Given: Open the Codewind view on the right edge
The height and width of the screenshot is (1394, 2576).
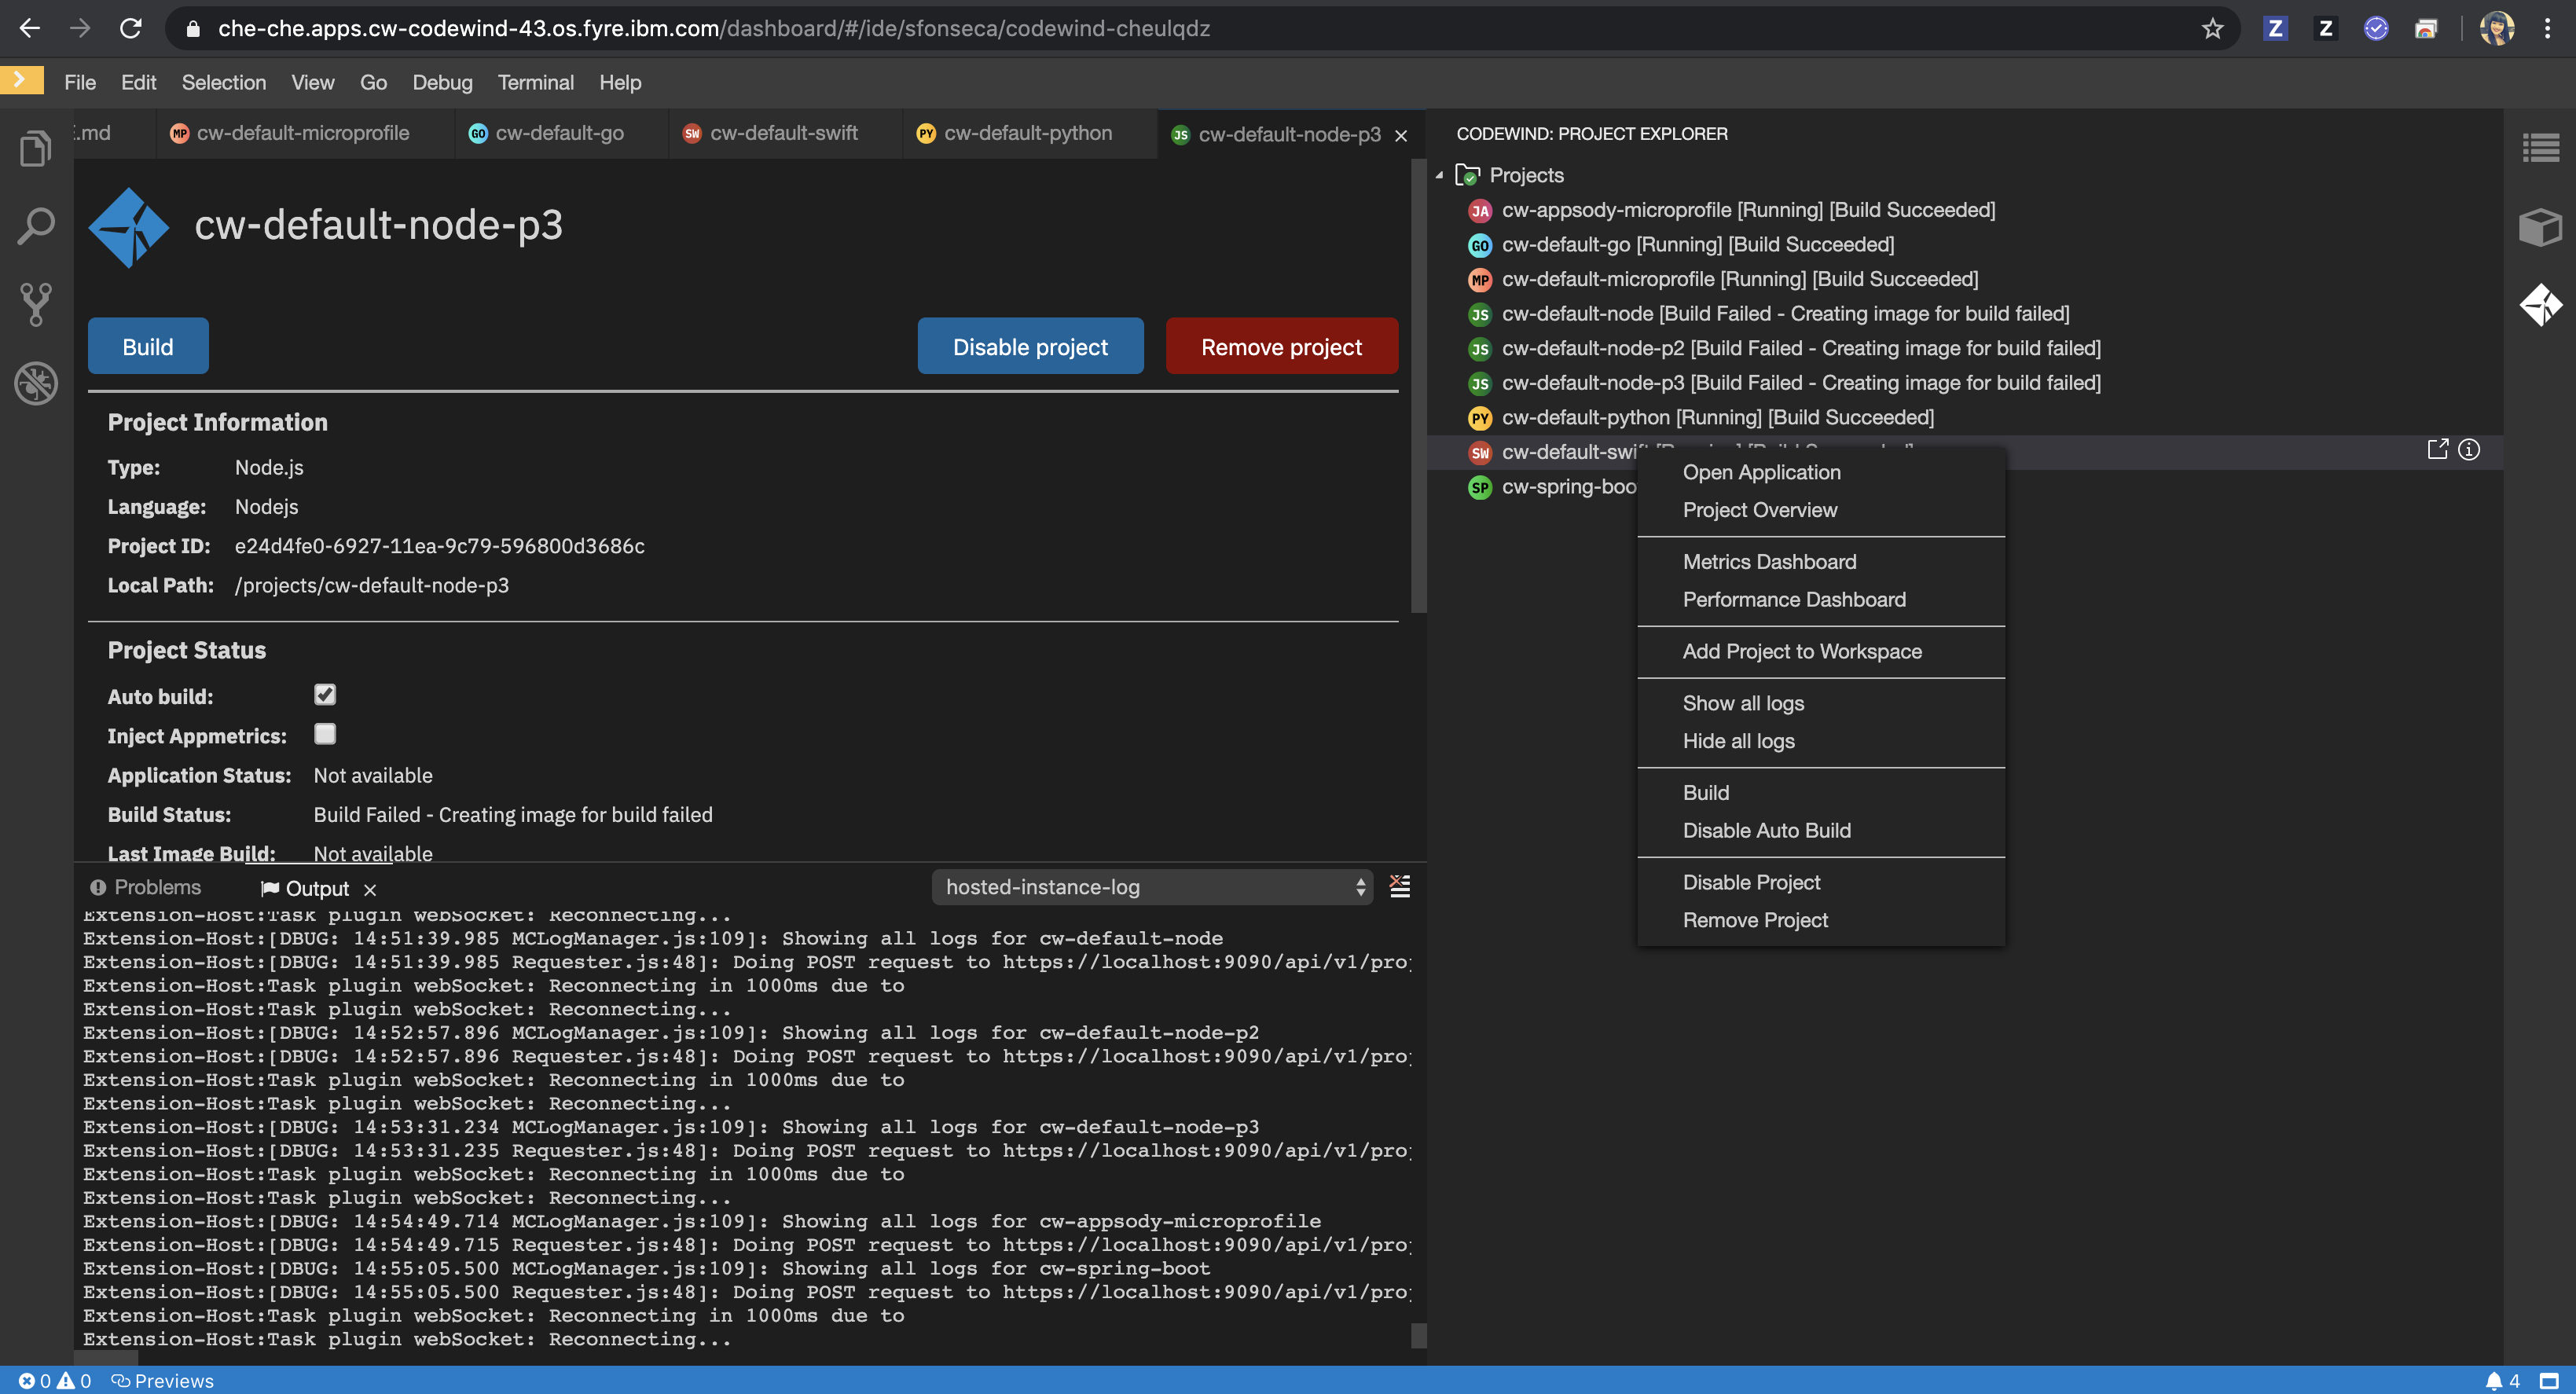Looking at the screenshot, I should [2541, 305].
